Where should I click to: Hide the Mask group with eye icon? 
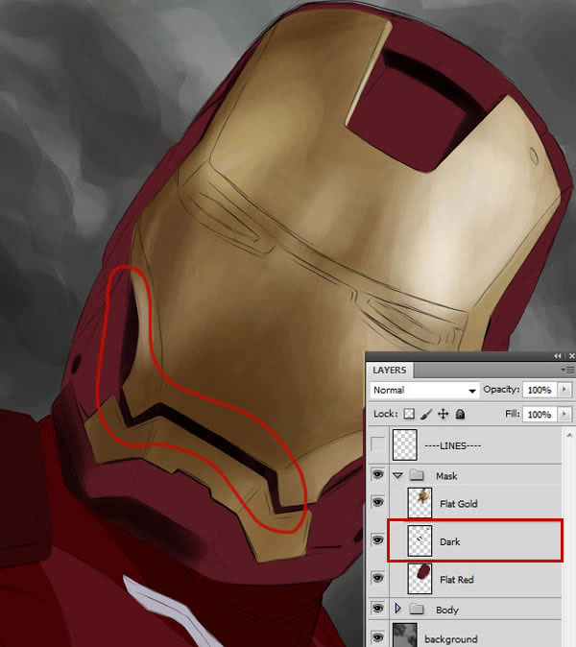377,475
